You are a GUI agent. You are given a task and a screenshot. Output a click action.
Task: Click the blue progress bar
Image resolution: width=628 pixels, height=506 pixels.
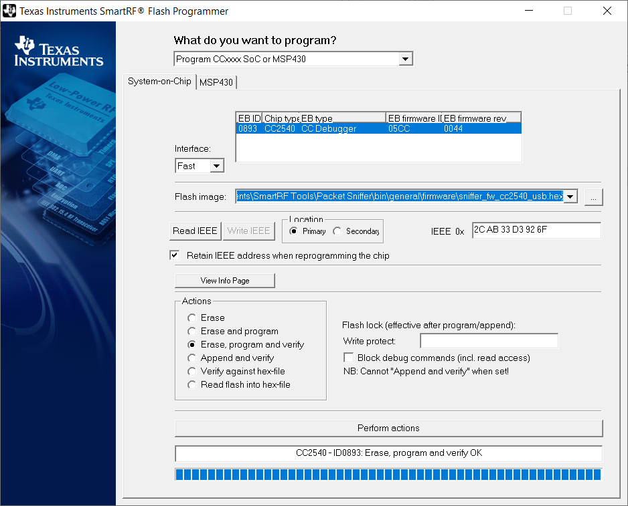[388, 475]
